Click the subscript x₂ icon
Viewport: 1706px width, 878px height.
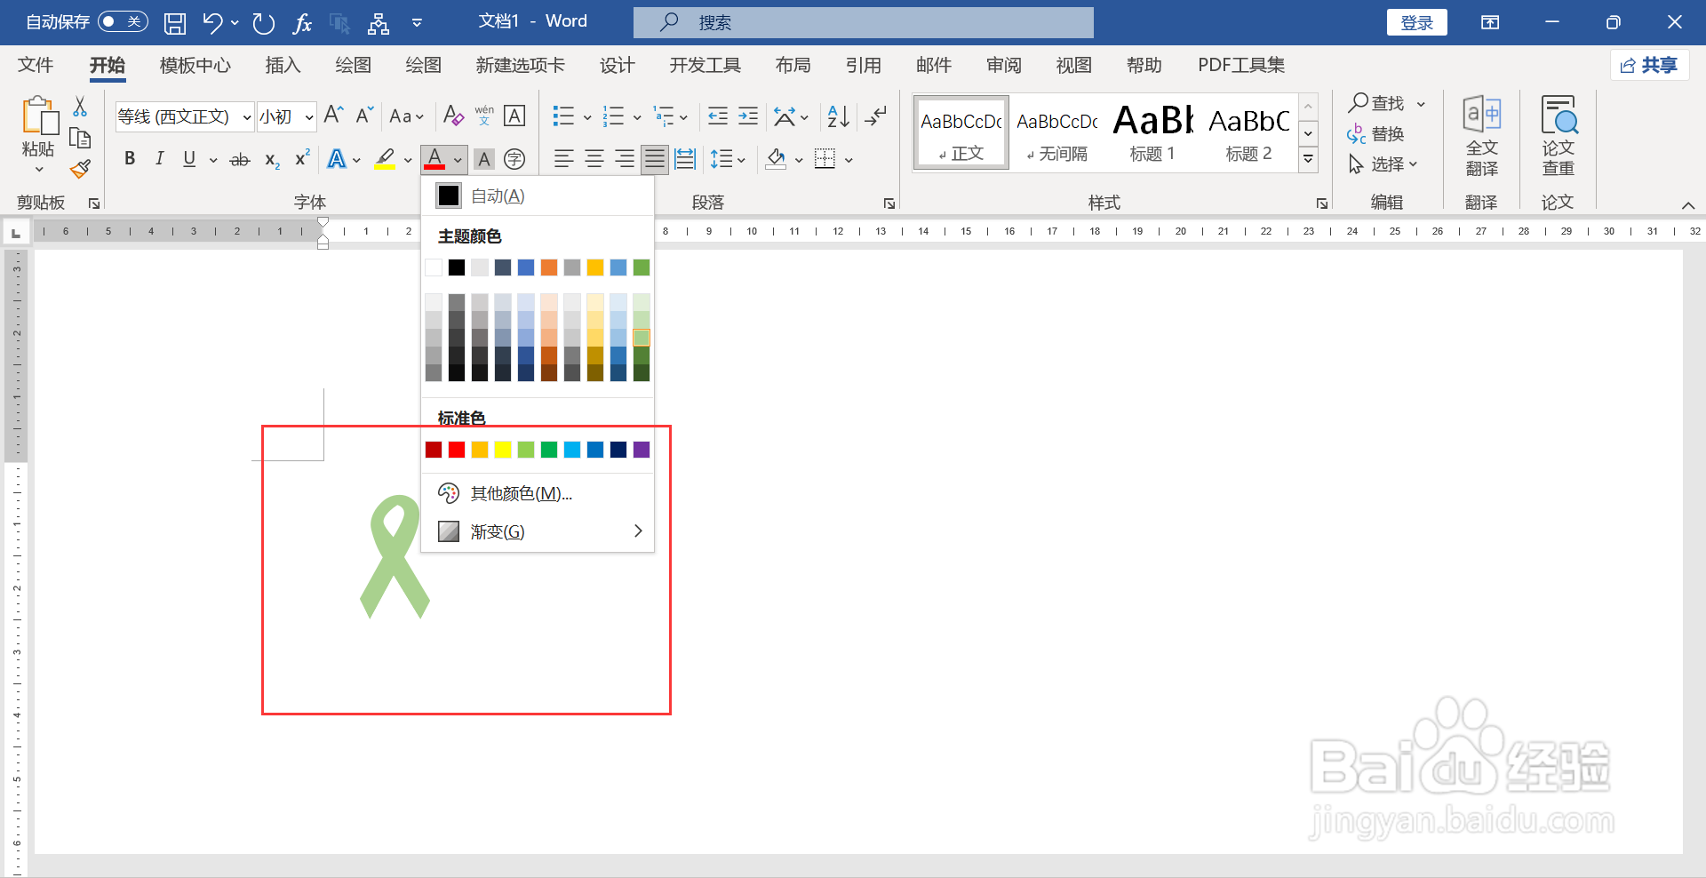click(x=272, y=160)
